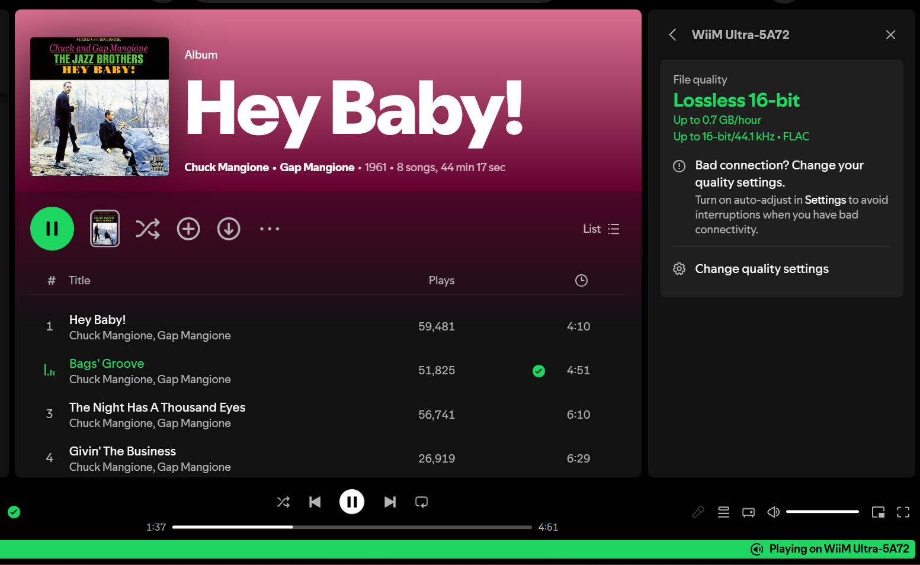Open the album cover preview thumbnail beside the green pause button
This screenshot has width=920, height=565.
click(x=105, y=229)
